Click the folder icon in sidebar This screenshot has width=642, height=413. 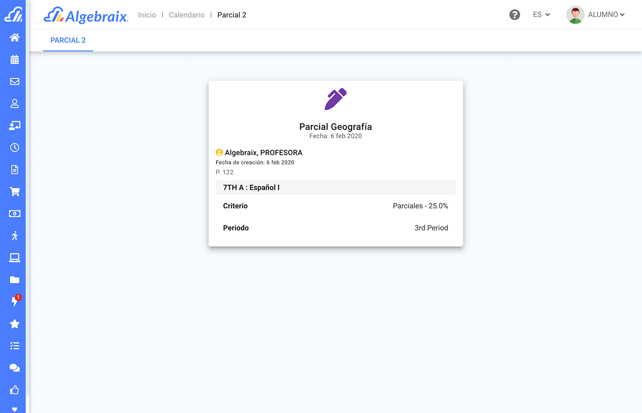(15, 280)
